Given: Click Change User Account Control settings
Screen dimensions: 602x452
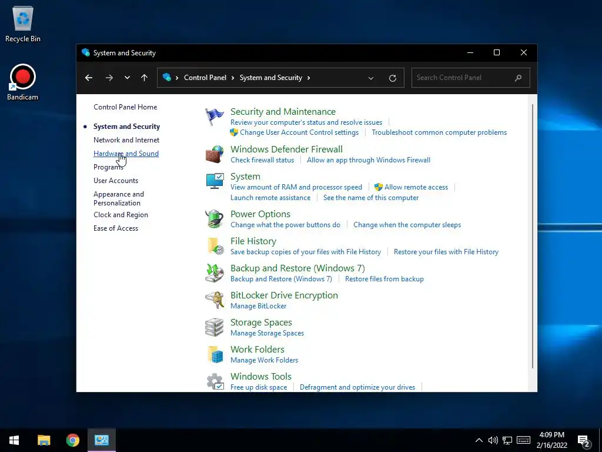Looking at the screenshot, I should (299, 132).
